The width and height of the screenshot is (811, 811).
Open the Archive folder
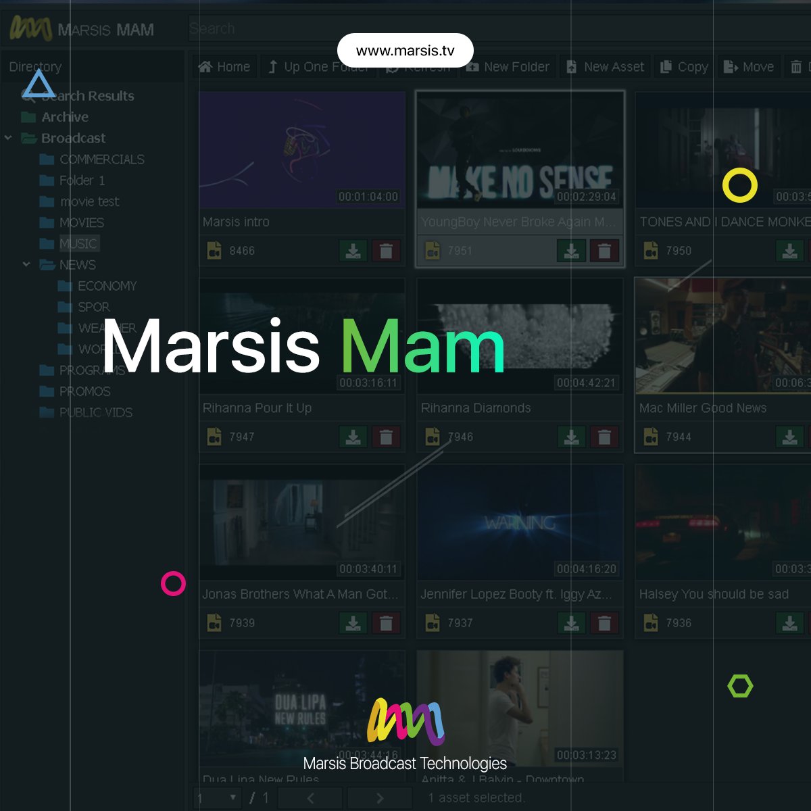[x=65, y=117]
